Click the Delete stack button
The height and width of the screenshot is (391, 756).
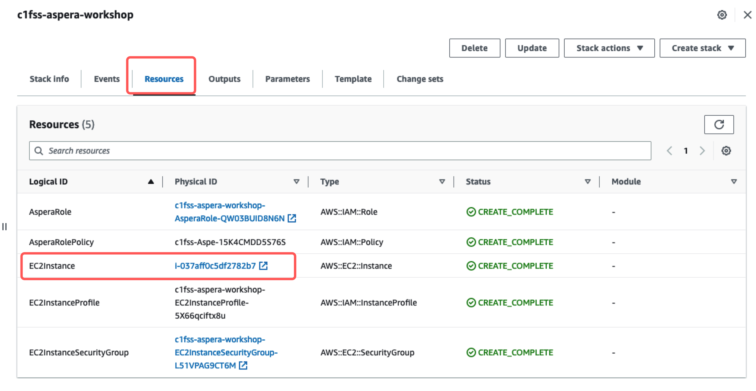475,48
